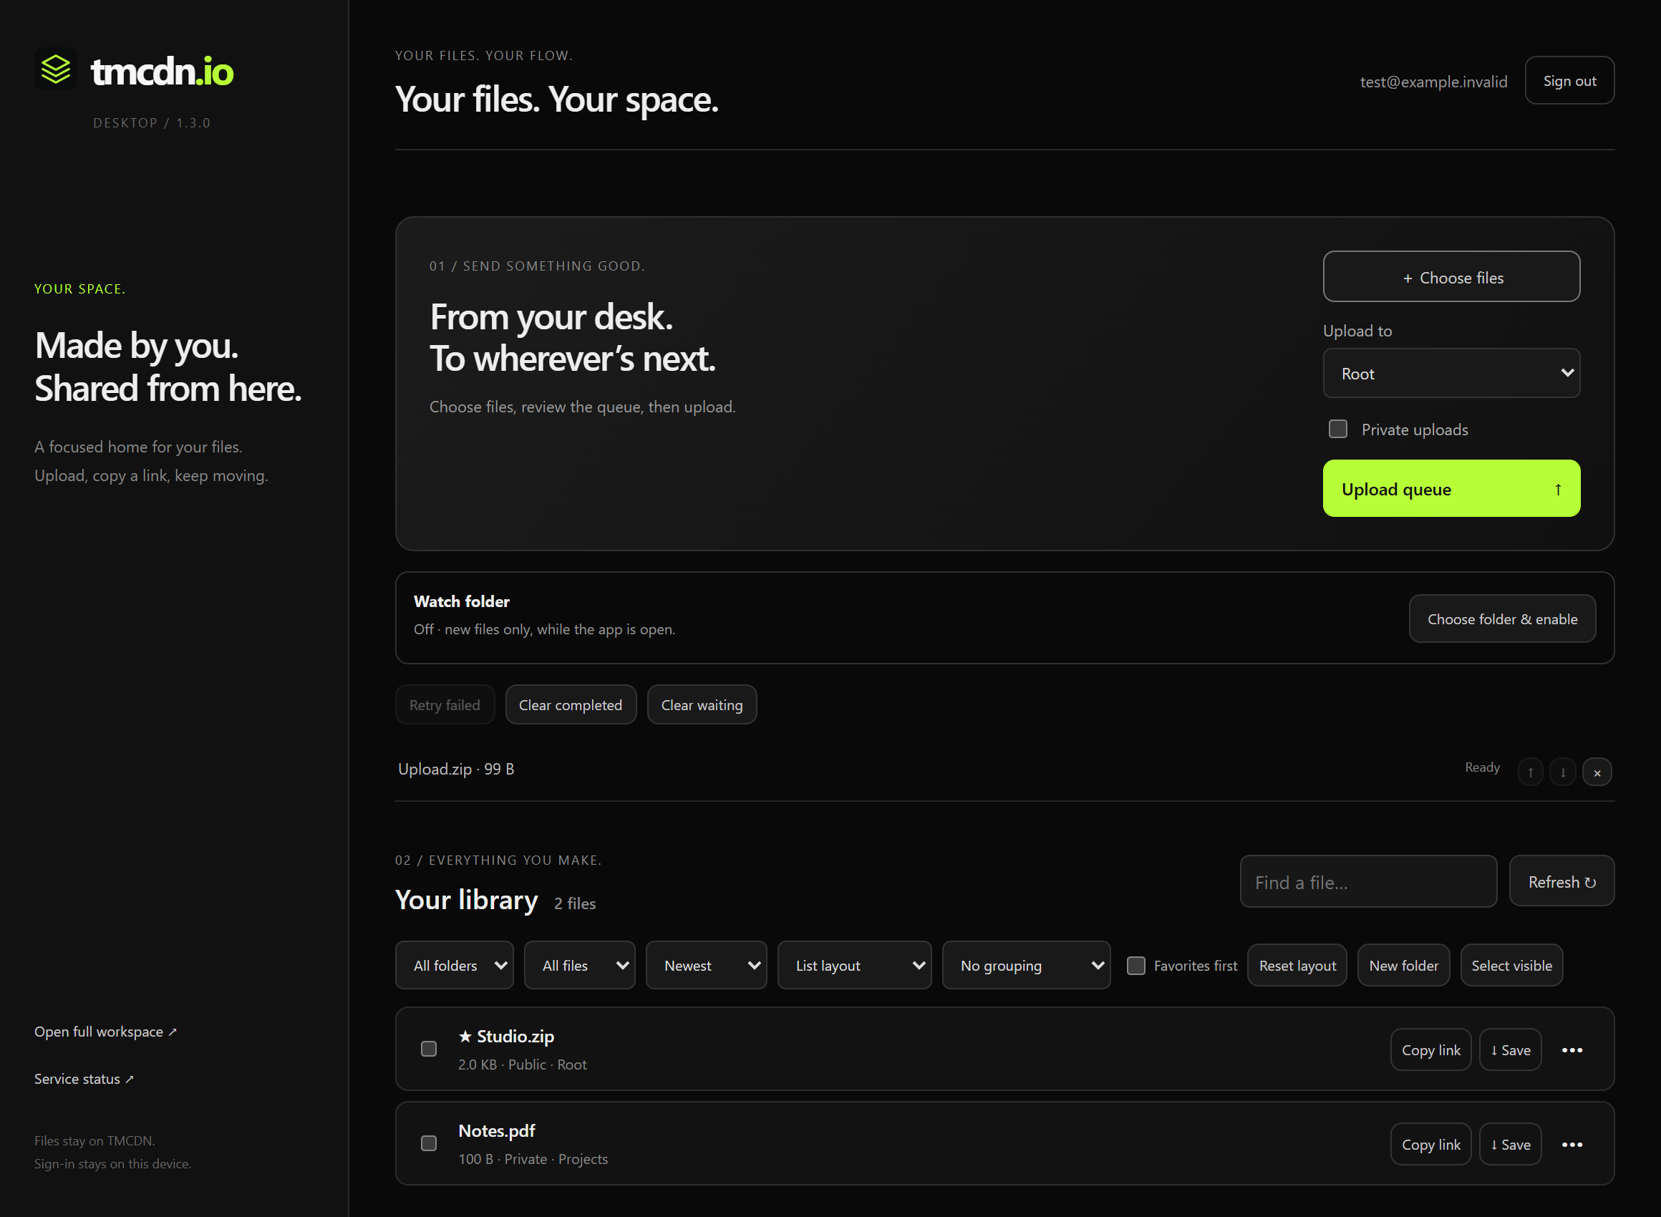Viewport: 1661px width, 1217px height.
Task: Click Clear waiting
Action: pyautogui.click(x=702, y=705)
